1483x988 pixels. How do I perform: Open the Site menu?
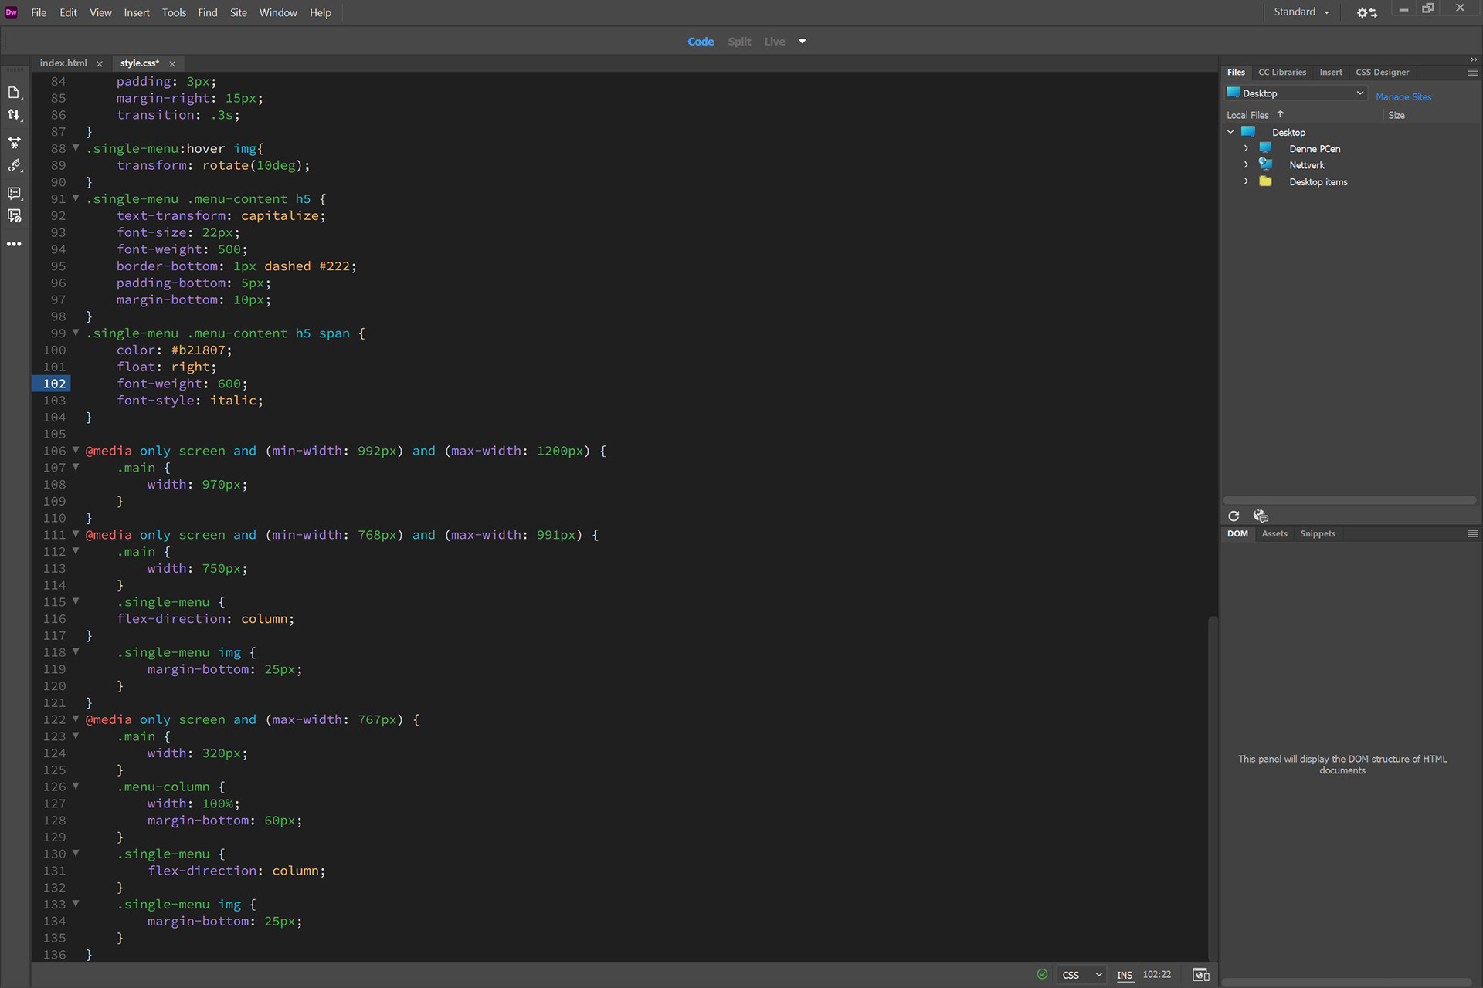pyautogui.click(x=239, y=12)
